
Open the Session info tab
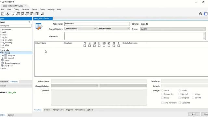pyautogui.click(x=11, y=115)
